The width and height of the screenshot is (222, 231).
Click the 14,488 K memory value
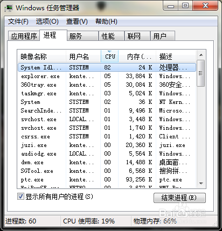point(139,162)
